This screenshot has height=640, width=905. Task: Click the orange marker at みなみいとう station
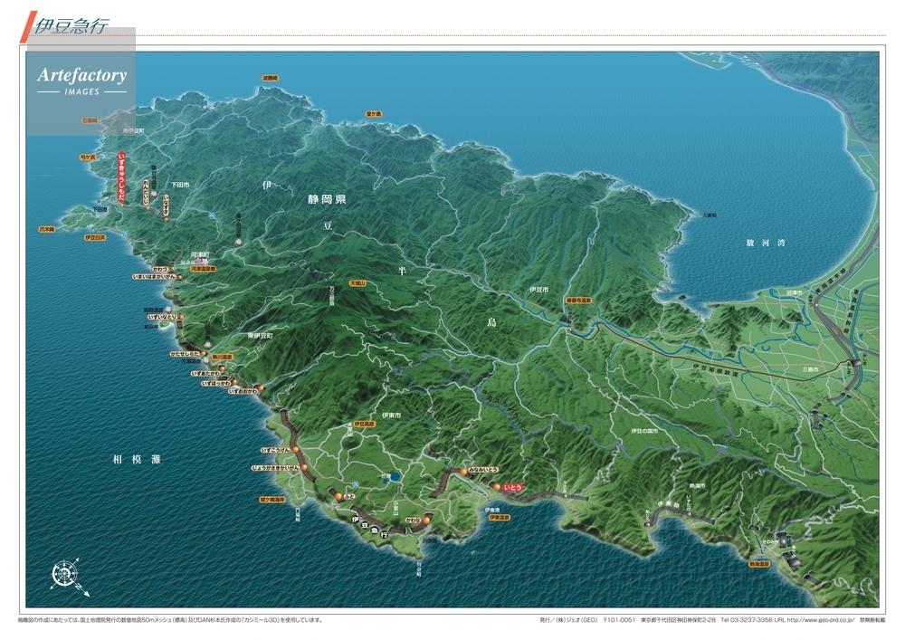[x=464, y=472]
